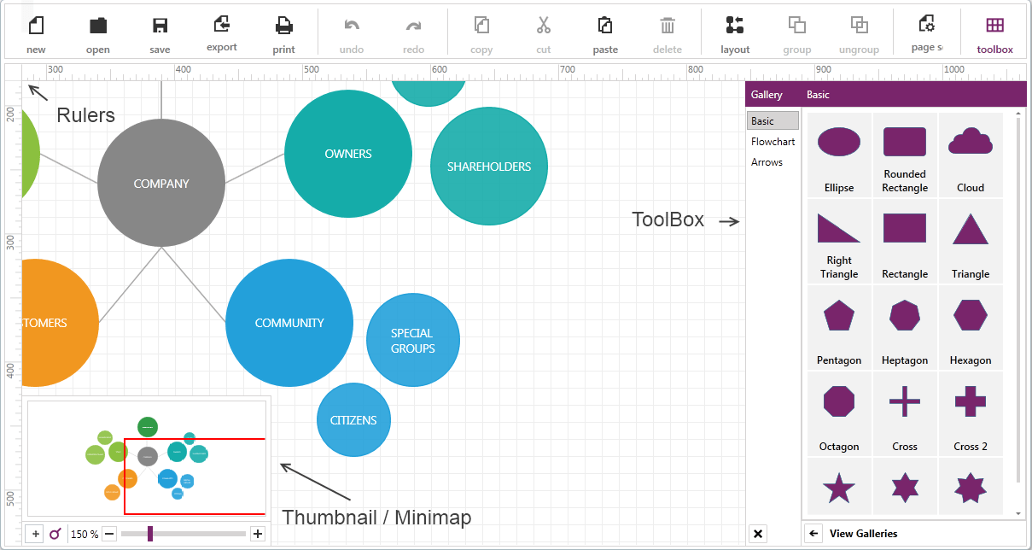Print the diagram

tap(284, 26)
